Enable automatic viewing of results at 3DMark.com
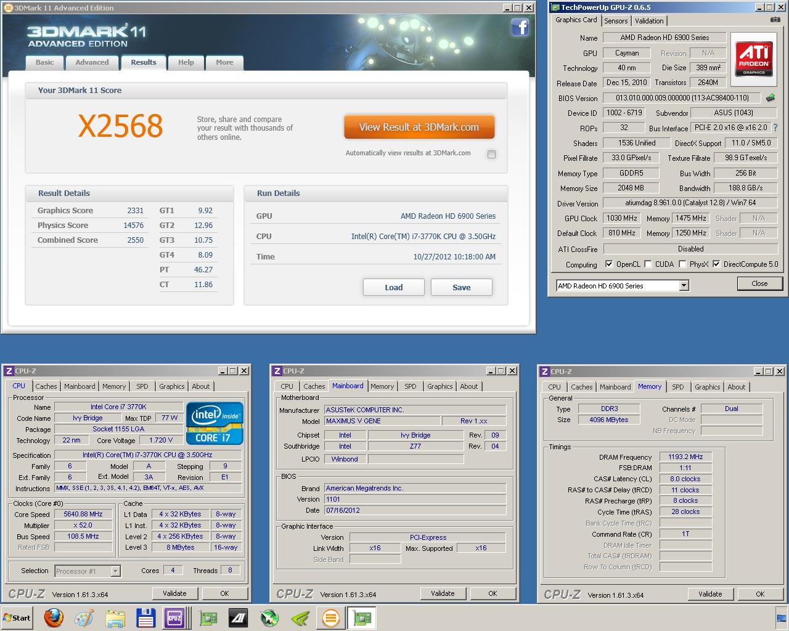 click(x=491, y=154)
